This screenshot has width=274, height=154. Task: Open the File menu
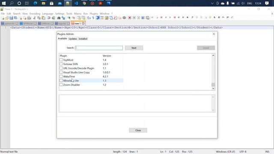pyautogui.click(x=3, y=14)
